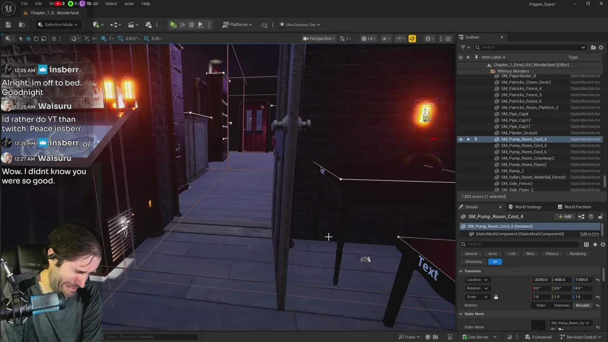Open the Help menu
This screenshot has width=608, height=342.
(x=146, y=4)
